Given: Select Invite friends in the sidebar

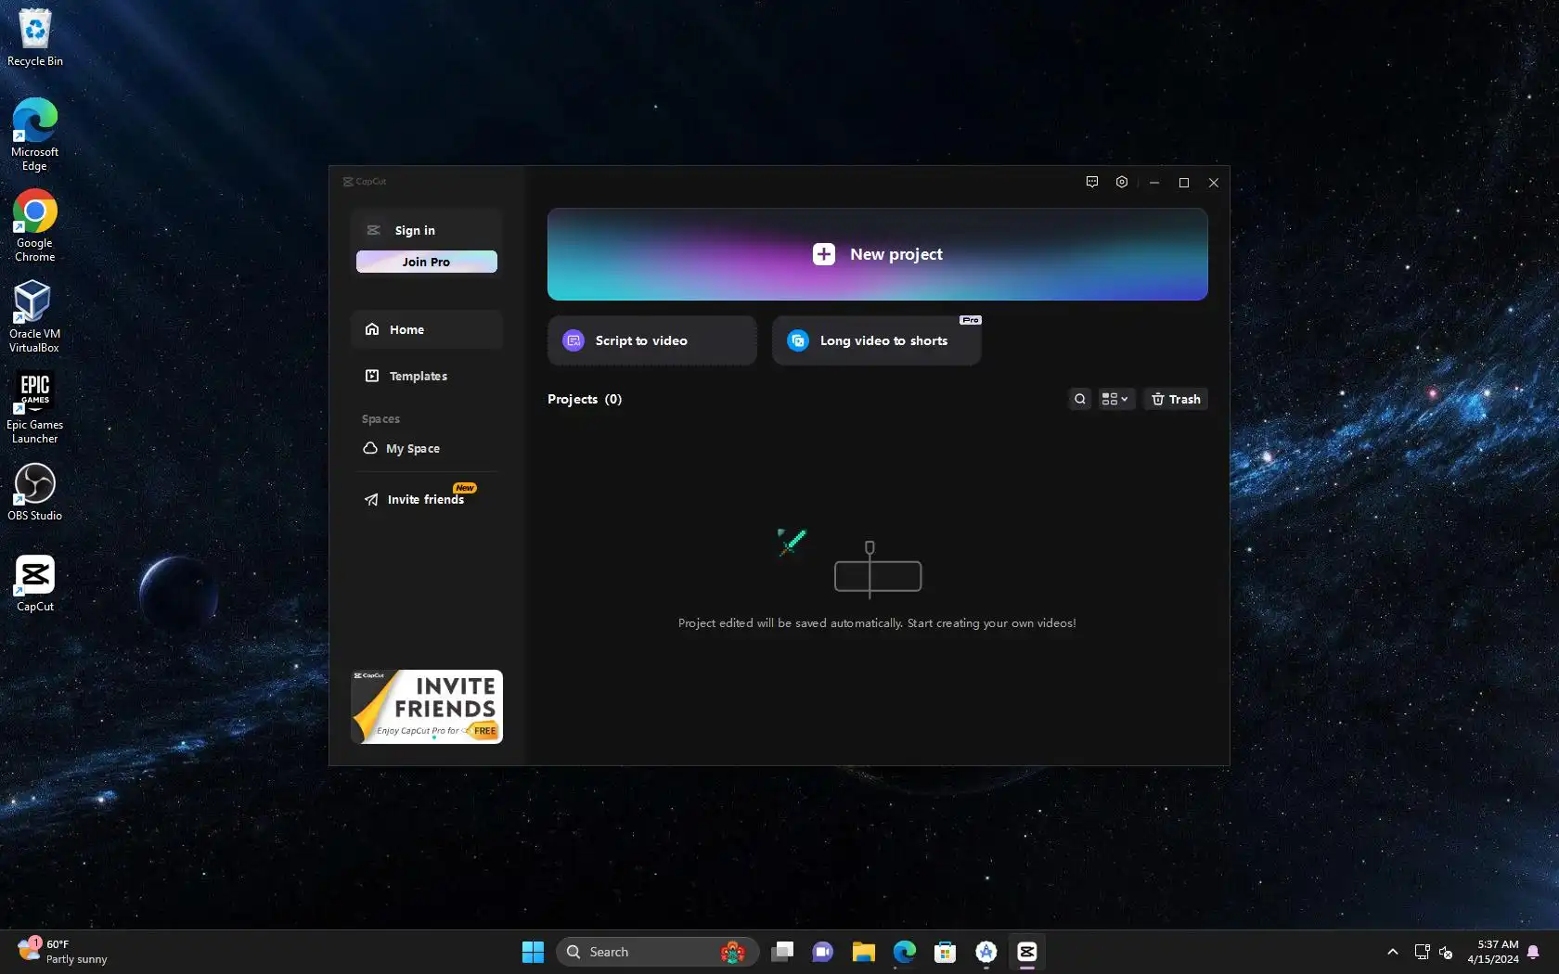Looking at the screenshot, I should pos(427,499).
